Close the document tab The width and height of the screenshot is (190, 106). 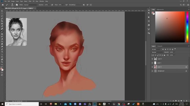(35, 8)
